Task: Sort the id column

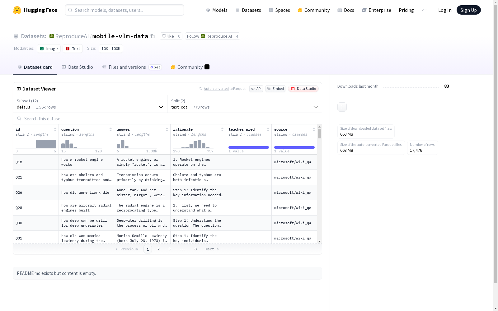Action: tap(55, 129)
